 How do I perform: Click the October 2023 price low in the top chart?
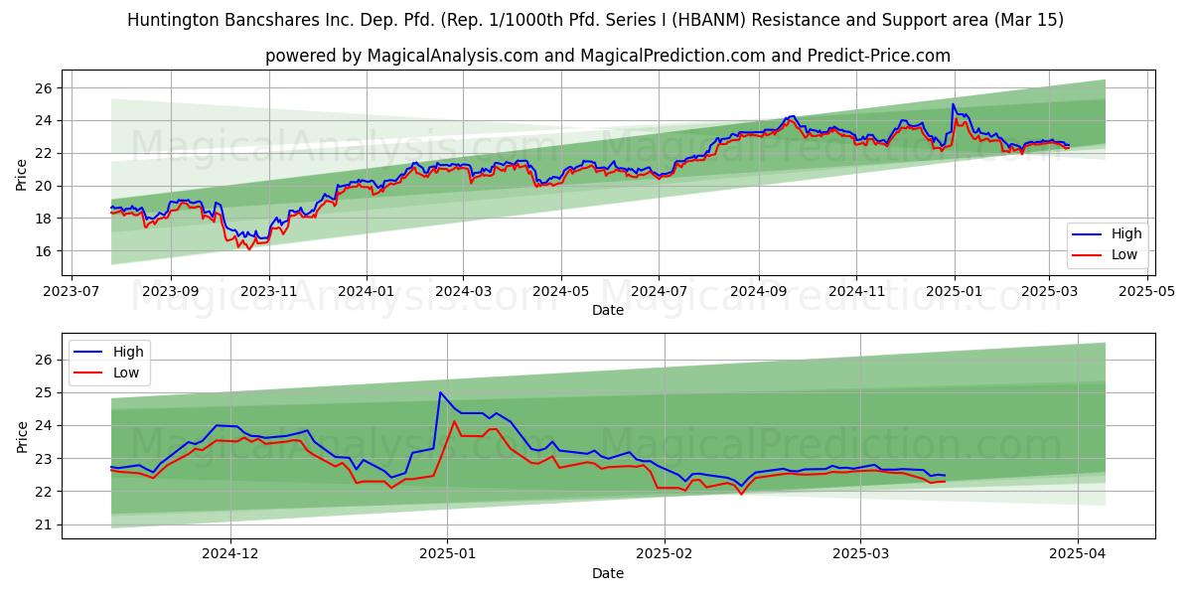click(248, 247)
